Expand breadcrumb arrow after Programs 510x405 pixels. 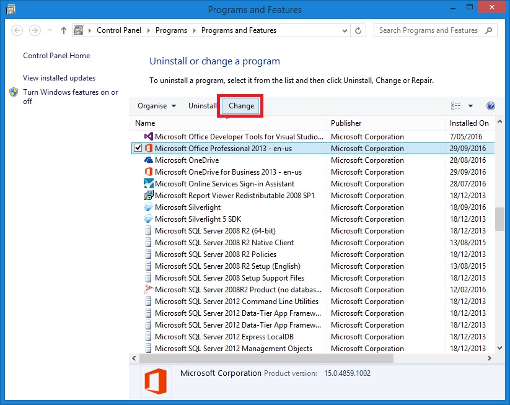[194, 30]
